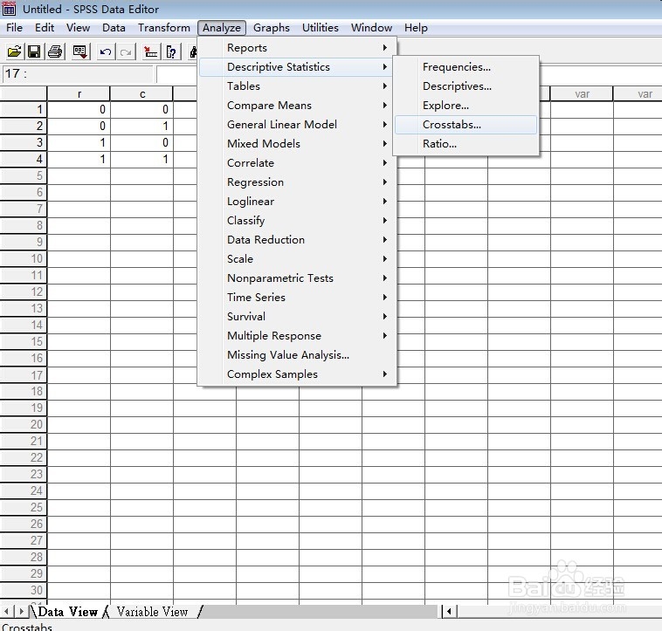Click the sheet tab scroll-left arrow

6,611
